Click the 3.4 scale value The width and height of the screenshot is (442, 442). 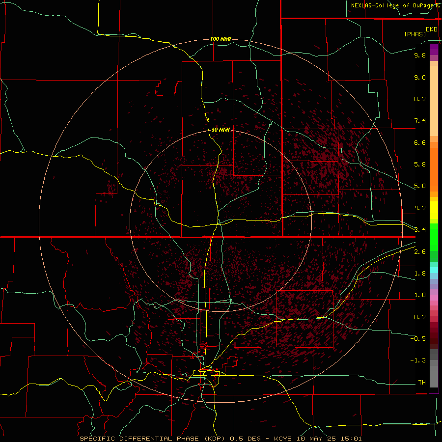tap(420, 230)
